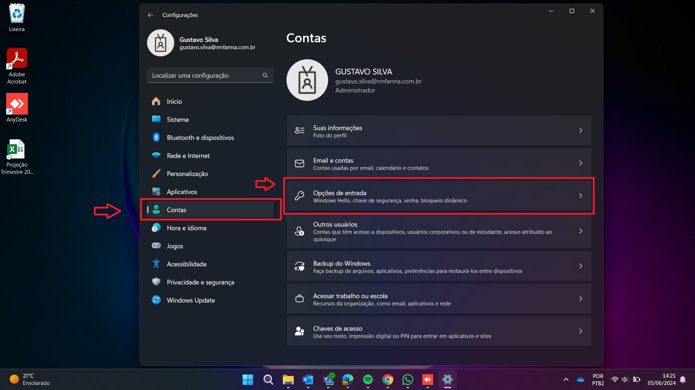Expand Chaves de acesso chevron

tap(580, 331)
